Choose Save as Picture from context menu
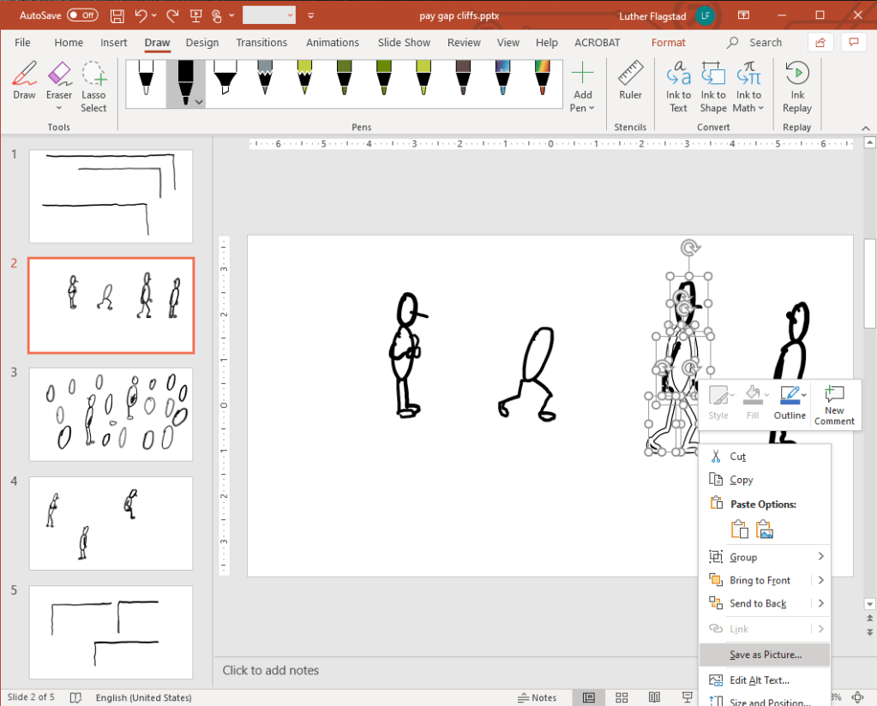 pos(765,655)
